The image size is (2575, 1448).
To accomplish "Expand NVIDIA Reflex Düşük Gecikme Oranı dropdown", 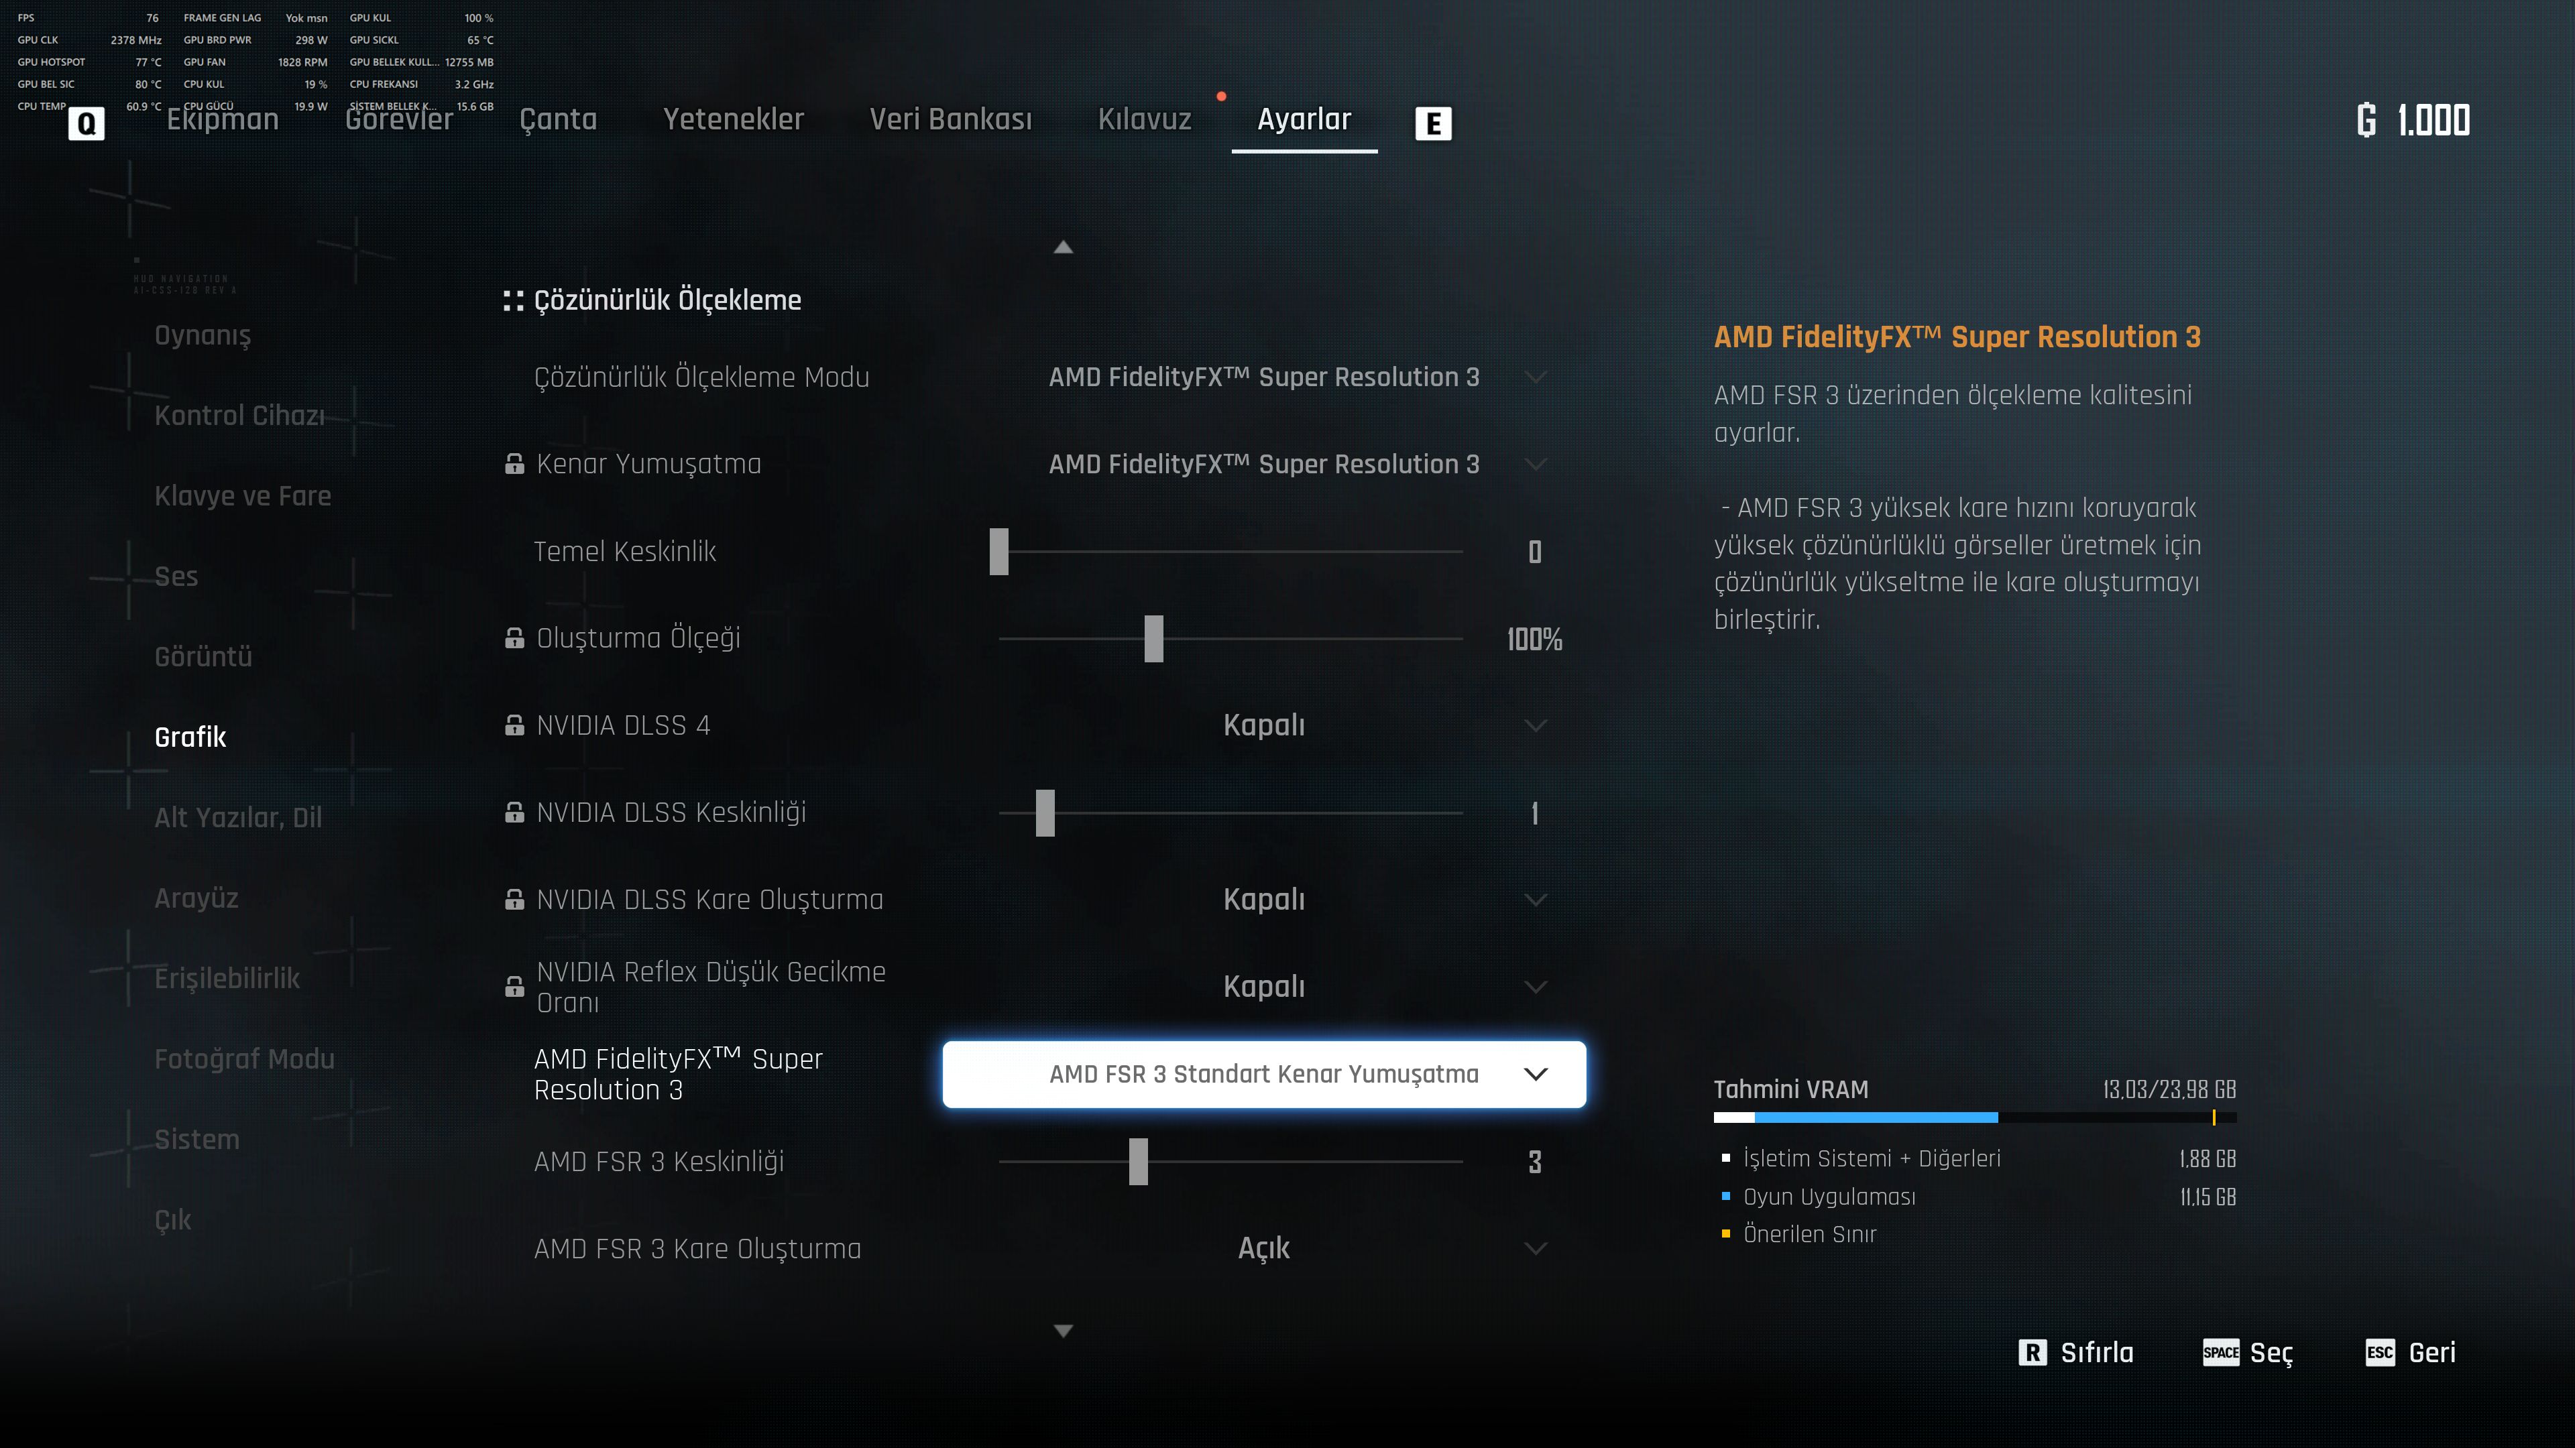I will point(1536,986).
